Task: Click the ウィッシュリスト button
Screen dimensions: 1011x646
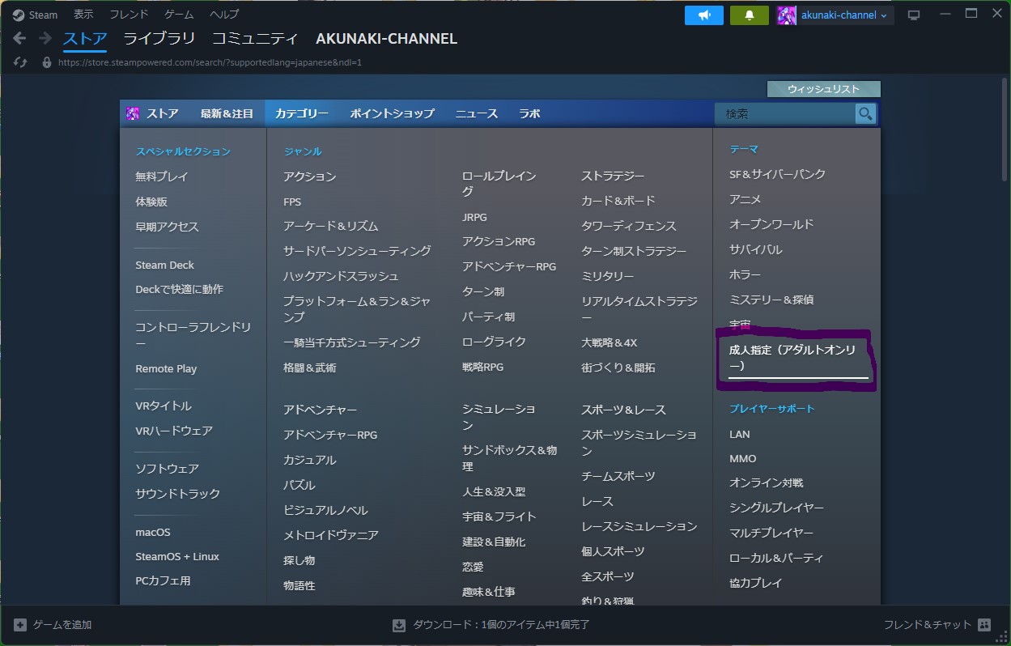Action: click(x=823, y=89)
